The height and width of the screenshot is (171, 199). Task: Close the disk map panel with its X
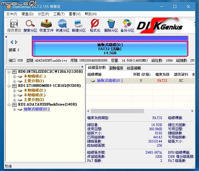pos(6,37)
